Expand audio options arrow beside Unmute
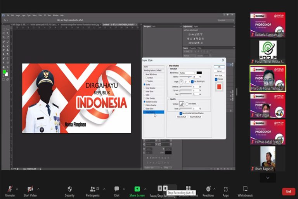The image size is (298, 199). 18,189
